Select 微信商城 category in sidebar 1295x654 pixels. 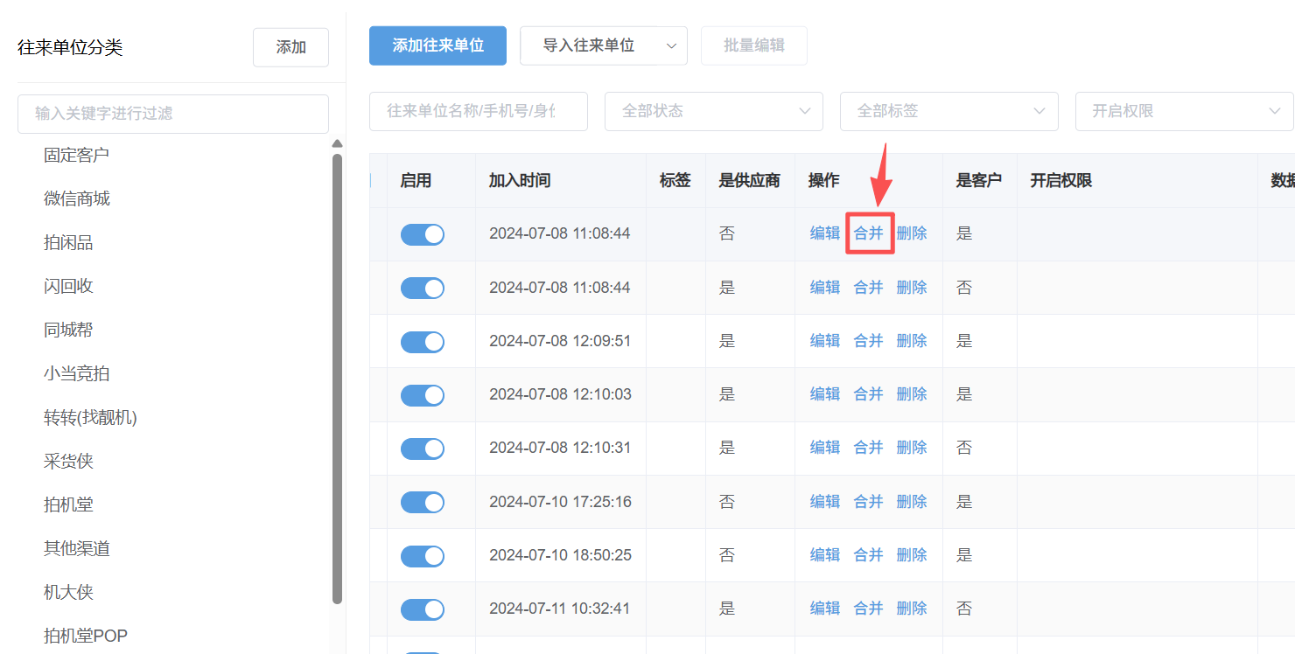pos(77,199)
